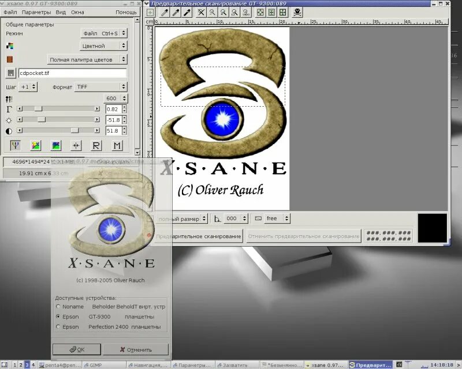Click the contrast value field 51.8

pos(114,131)
